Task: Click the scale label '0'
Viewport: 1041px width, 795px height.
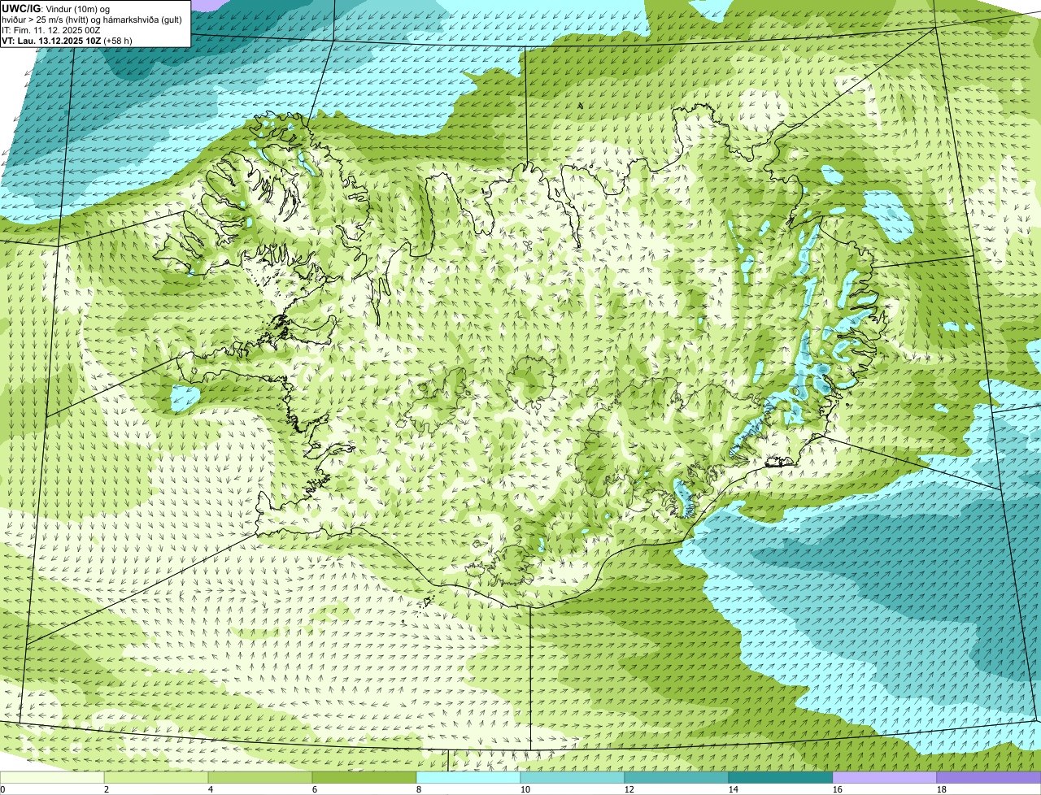Action: click(2, 789)
